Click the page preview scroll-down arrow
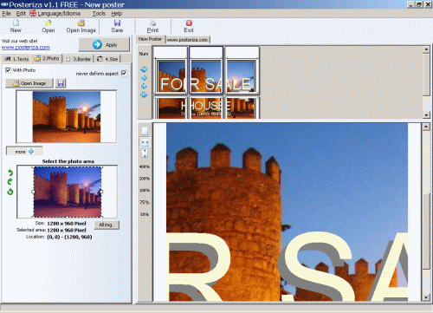The image size is (433, 313). [426, 297]
